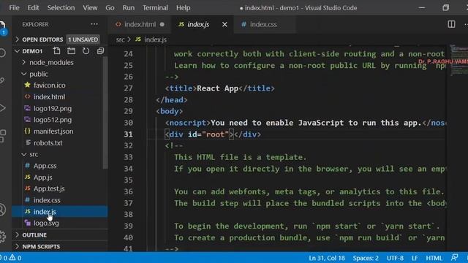This screenshot has width=468, height=263.
Task: Click the errors count in status bar
Action: [4, 258]
